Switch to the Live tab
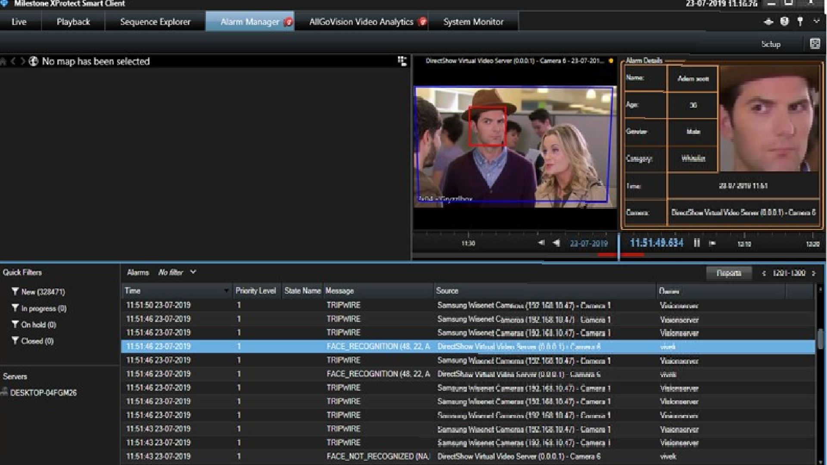 [19, 22]
